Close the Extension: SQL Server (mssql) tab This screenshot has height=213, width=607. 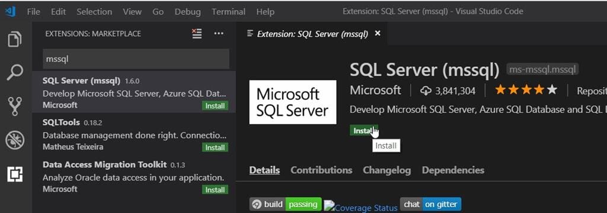pos(378,33)
